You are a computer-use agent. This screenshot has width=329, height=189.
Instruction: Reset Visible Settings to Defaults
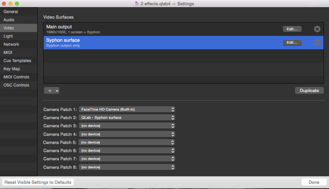38,182
